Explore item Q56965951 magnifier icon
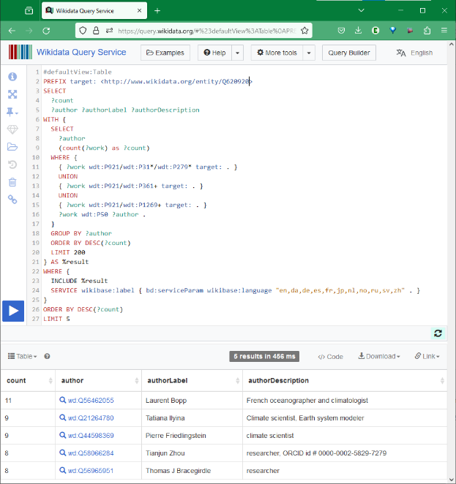 point(62,470)
